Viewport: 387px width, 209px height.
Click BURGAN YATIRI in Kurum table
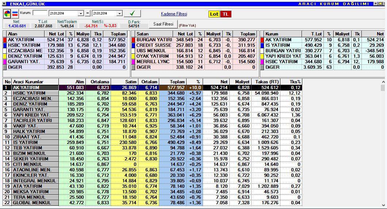283,51
